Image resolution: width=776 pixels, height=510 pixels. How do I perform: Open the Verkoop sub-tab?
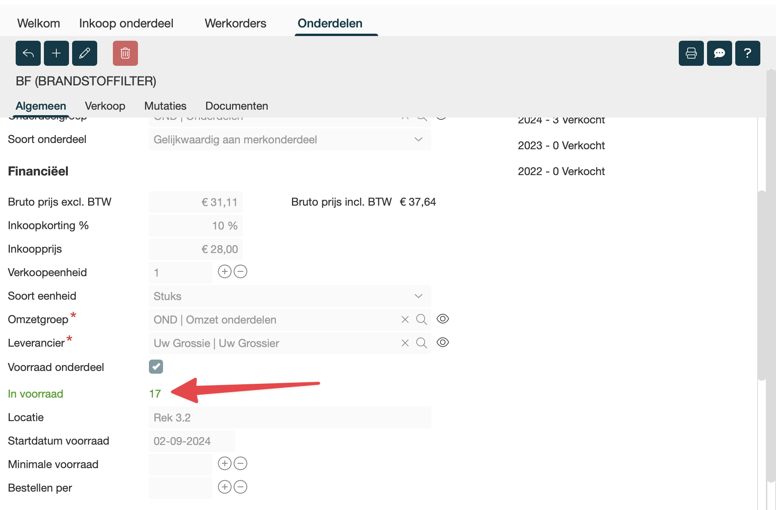(x=105, y=106)
